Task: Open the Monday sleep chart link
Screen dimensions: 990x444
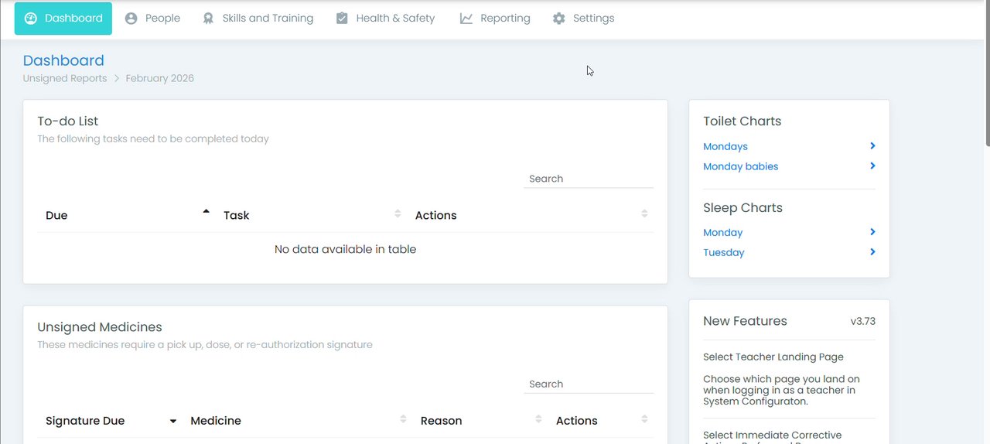Action: tap(722, 232)
